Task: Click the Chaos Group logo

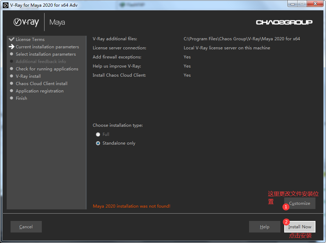Action: coord(284,22)
